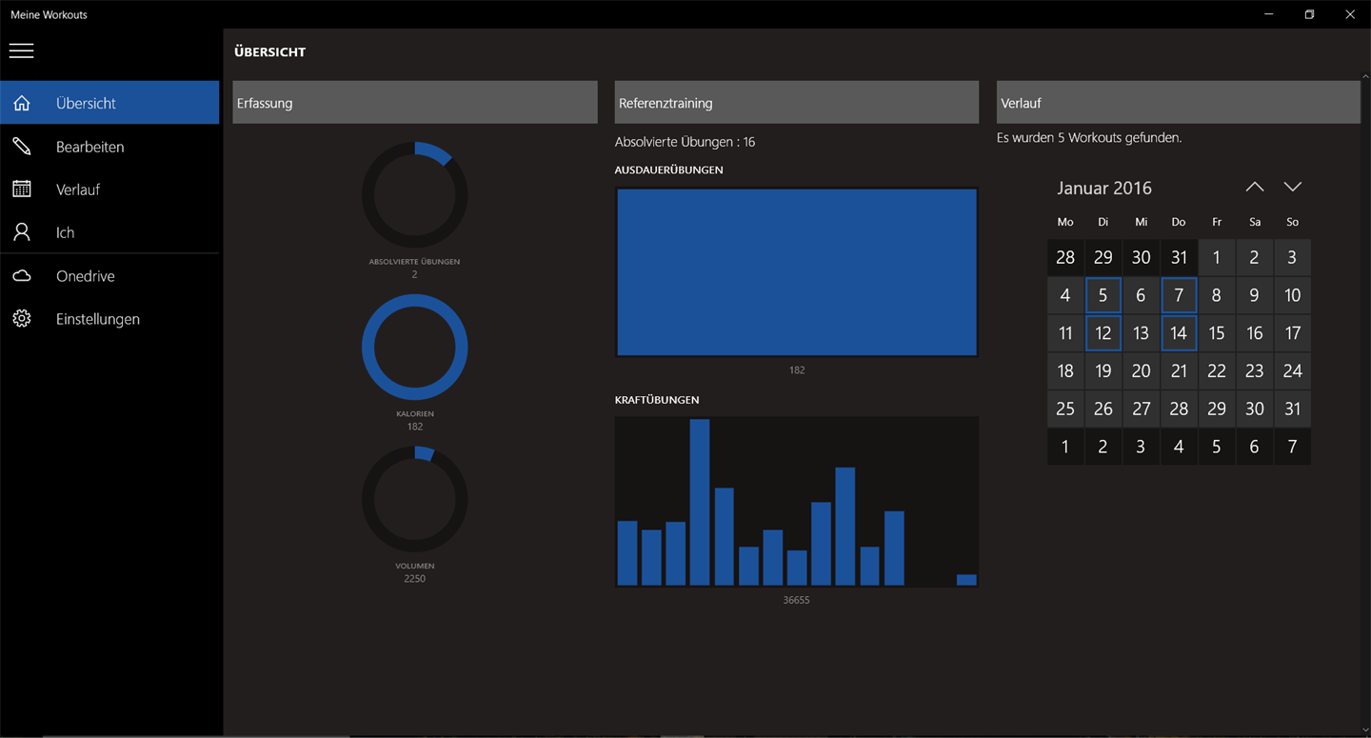Click the tallest bar in Kraftübungen chart
Viewport: 1371px width, 738px height.
tap(700, 502)
